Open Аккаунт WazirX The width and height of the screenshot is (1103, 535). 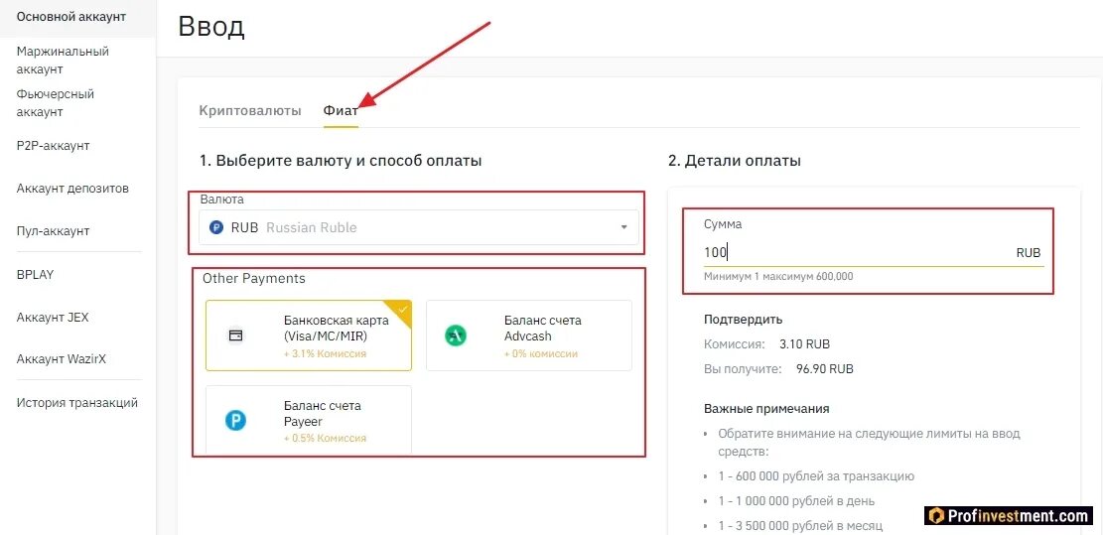[62, 359]
